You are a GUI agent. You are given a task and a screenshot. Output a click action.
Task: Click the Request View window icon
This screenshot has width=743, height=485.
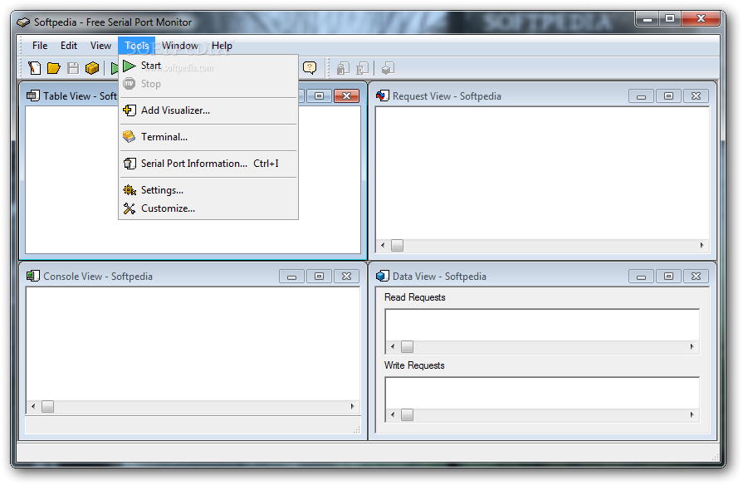click(x=383, y=96)
